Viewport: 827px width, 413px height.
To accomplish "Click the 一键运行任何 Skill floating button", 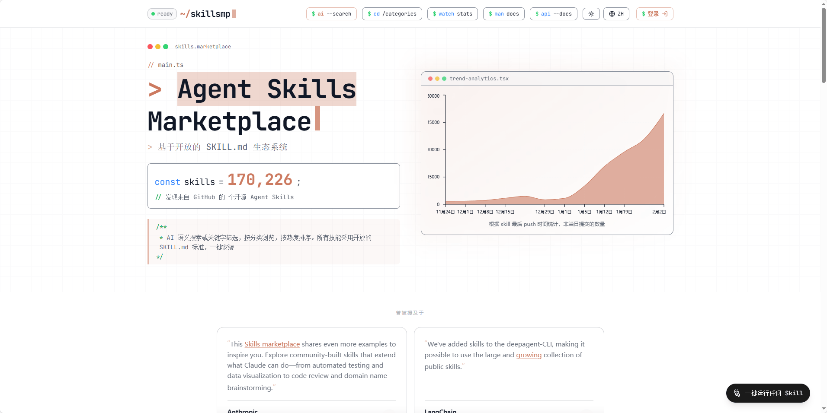I will tap(768, 393).
